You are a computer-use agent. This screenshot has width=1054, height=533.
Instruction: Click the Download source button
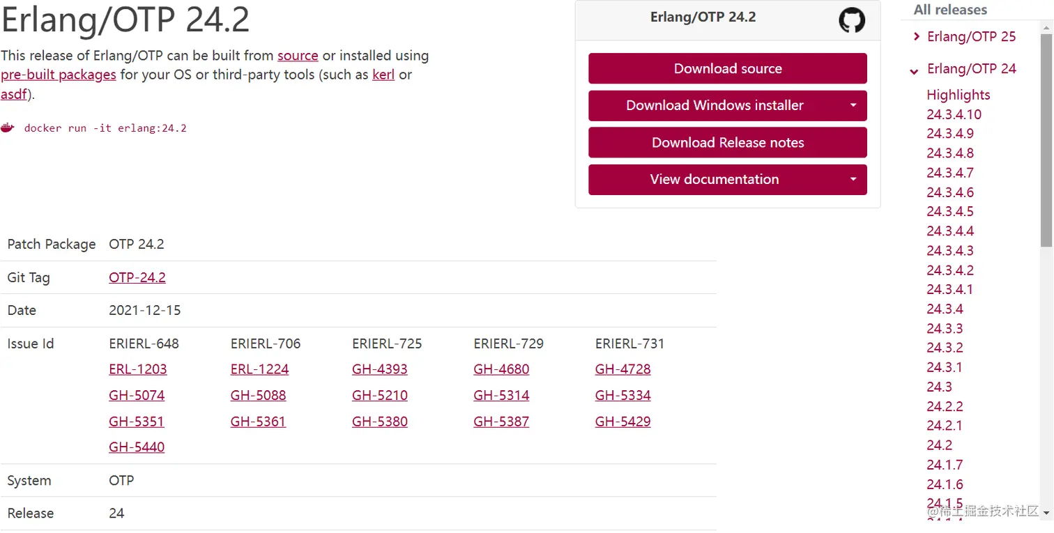(x=728, y=68)
